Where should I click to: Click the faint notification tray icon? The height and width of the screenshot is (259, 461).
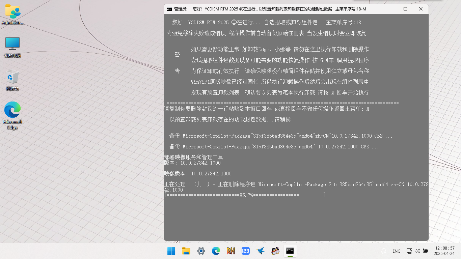pyautogui.click(x=384, y=251)
